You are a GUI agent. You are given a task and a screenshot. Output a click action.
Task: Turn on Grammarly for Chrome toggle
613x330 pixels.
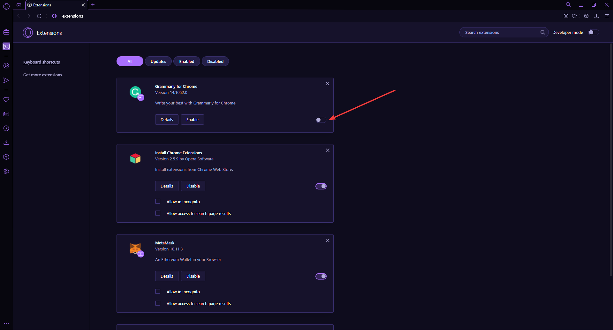pyautogui.click(x=321, y=120)
